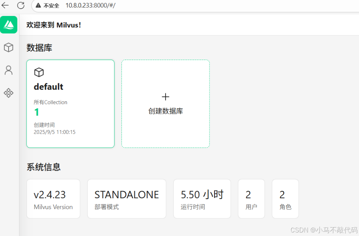Click the 5.50 小时 运行时间 card
This screenshot has height=236, width=359.
(x=202, y=199)
